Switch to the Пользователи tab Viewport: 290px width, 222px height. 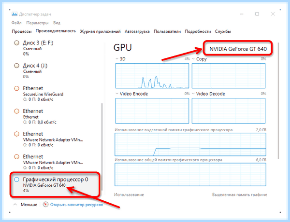point(167,31)
